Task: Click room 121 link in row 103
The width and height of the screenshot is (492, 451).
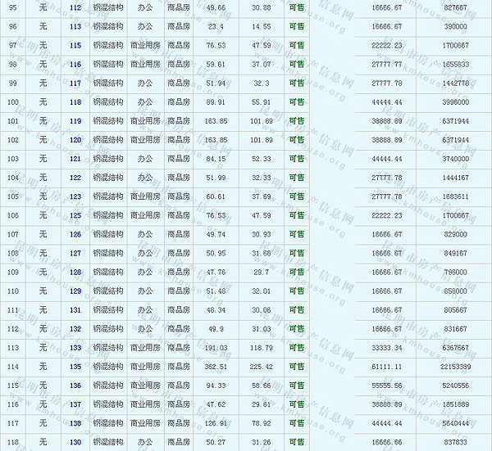Action: [75, 158]
